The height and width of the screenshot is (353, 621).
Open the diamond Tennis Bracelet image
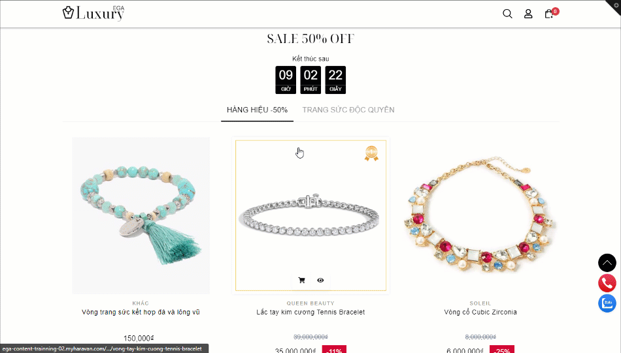(x=310, y=215)
